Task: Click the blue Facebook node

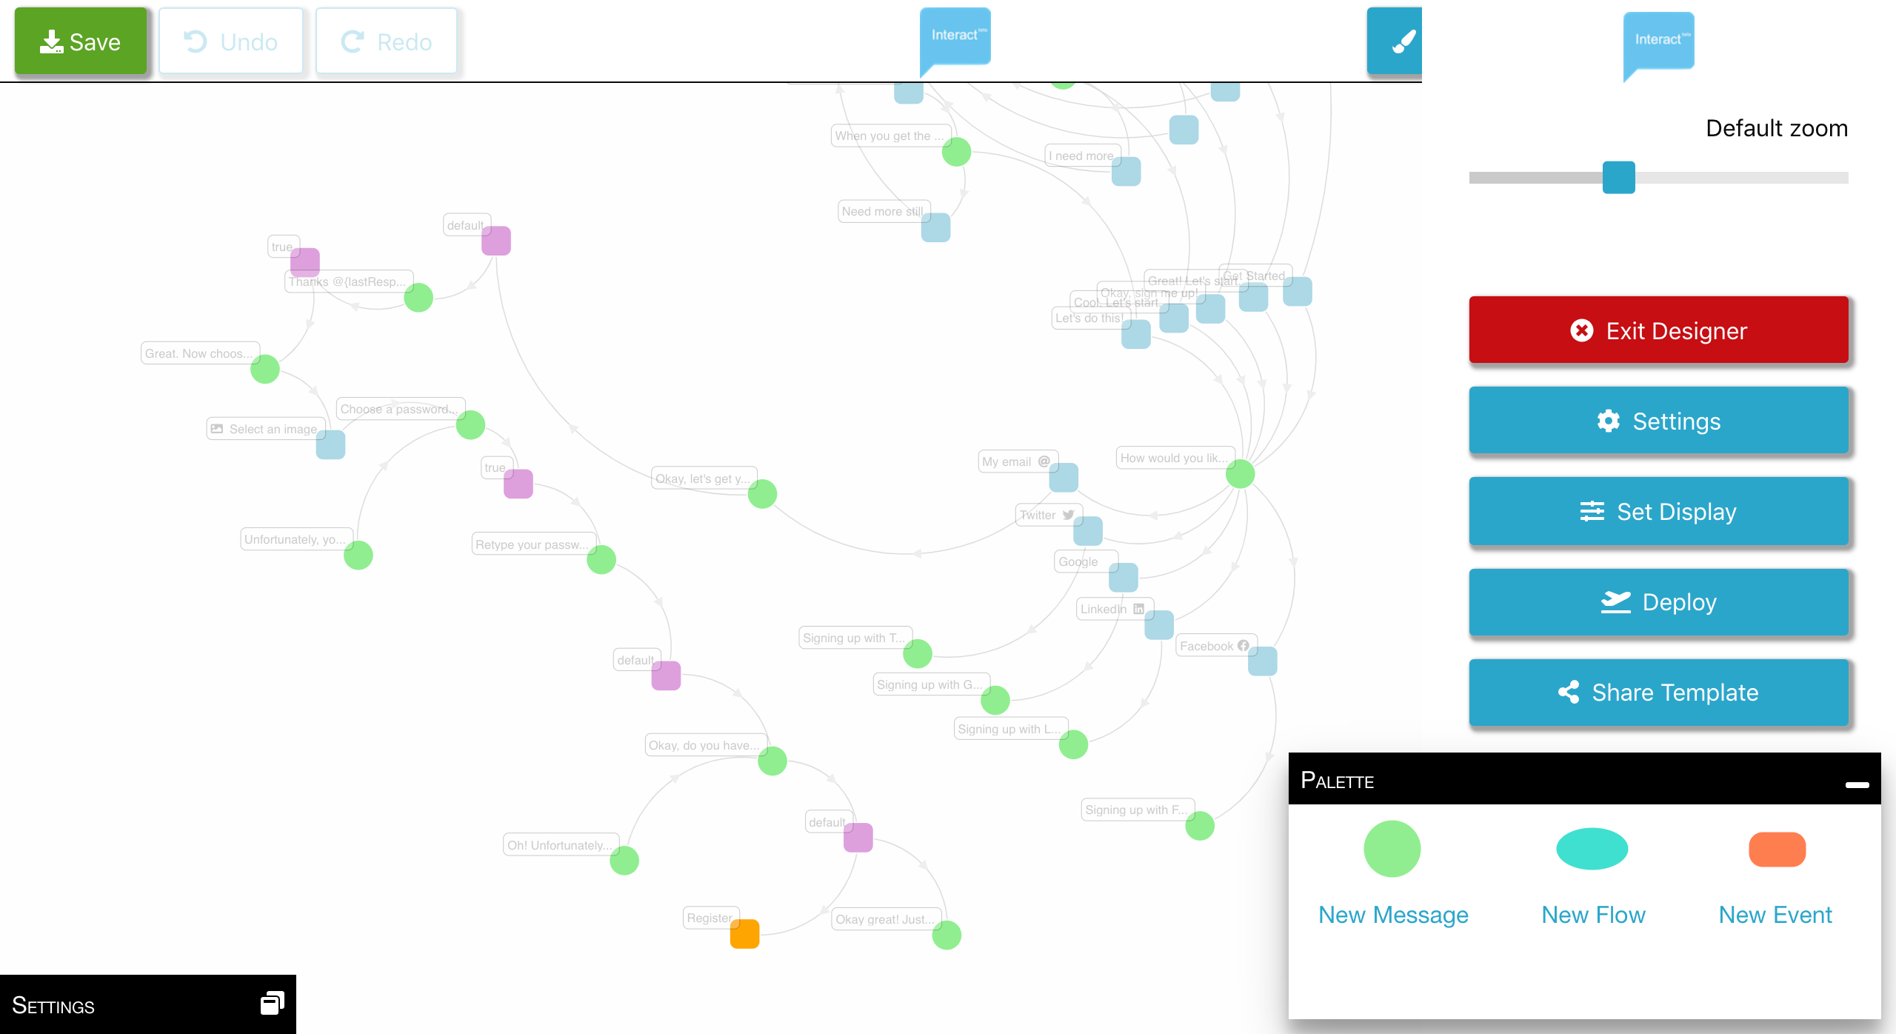Action: pyautogui.click(x=1262, y=661)
